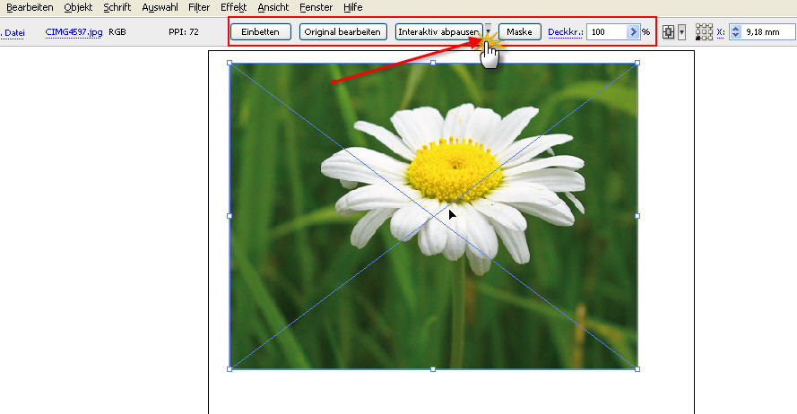797x414 pixels.
Task: Open the Effekt menu
Action: click(x=233, y=7)
